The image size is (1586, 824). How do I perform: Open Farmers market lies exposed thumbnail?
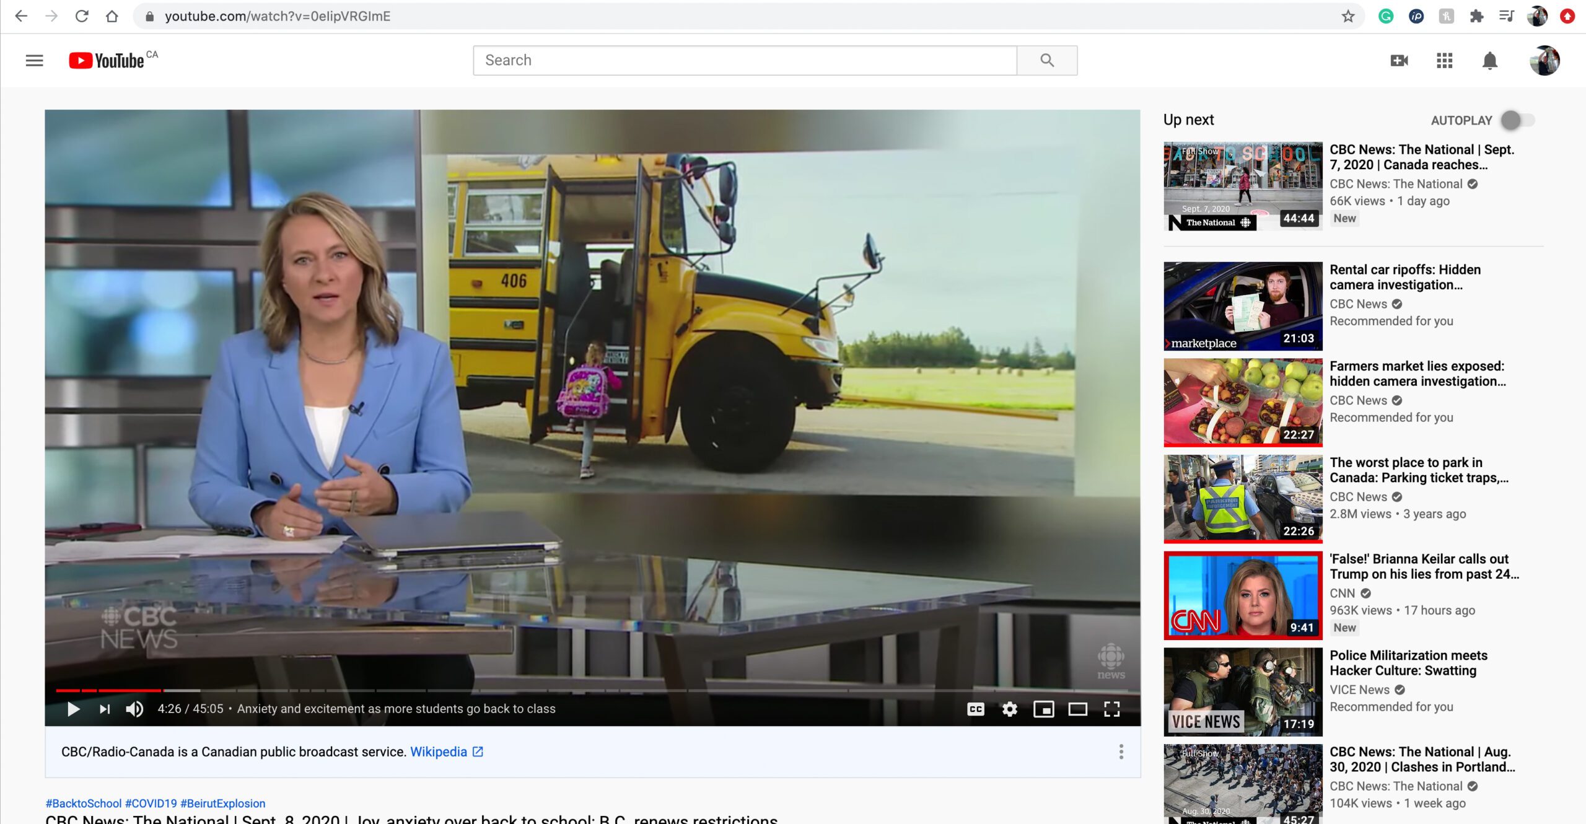tap(1243, 403)
